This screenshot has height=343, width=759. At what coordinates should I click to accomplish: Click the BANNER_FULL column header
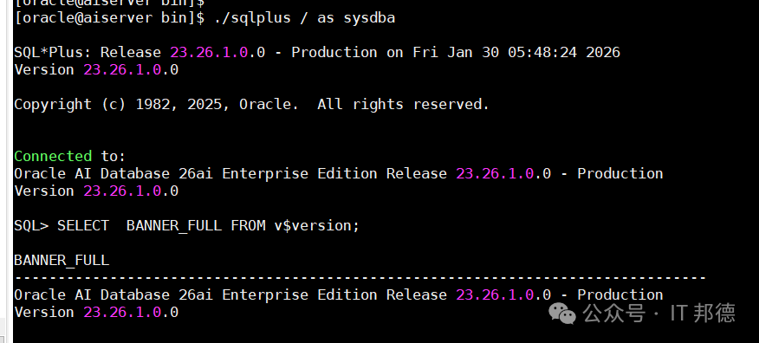tap(62, 260)
